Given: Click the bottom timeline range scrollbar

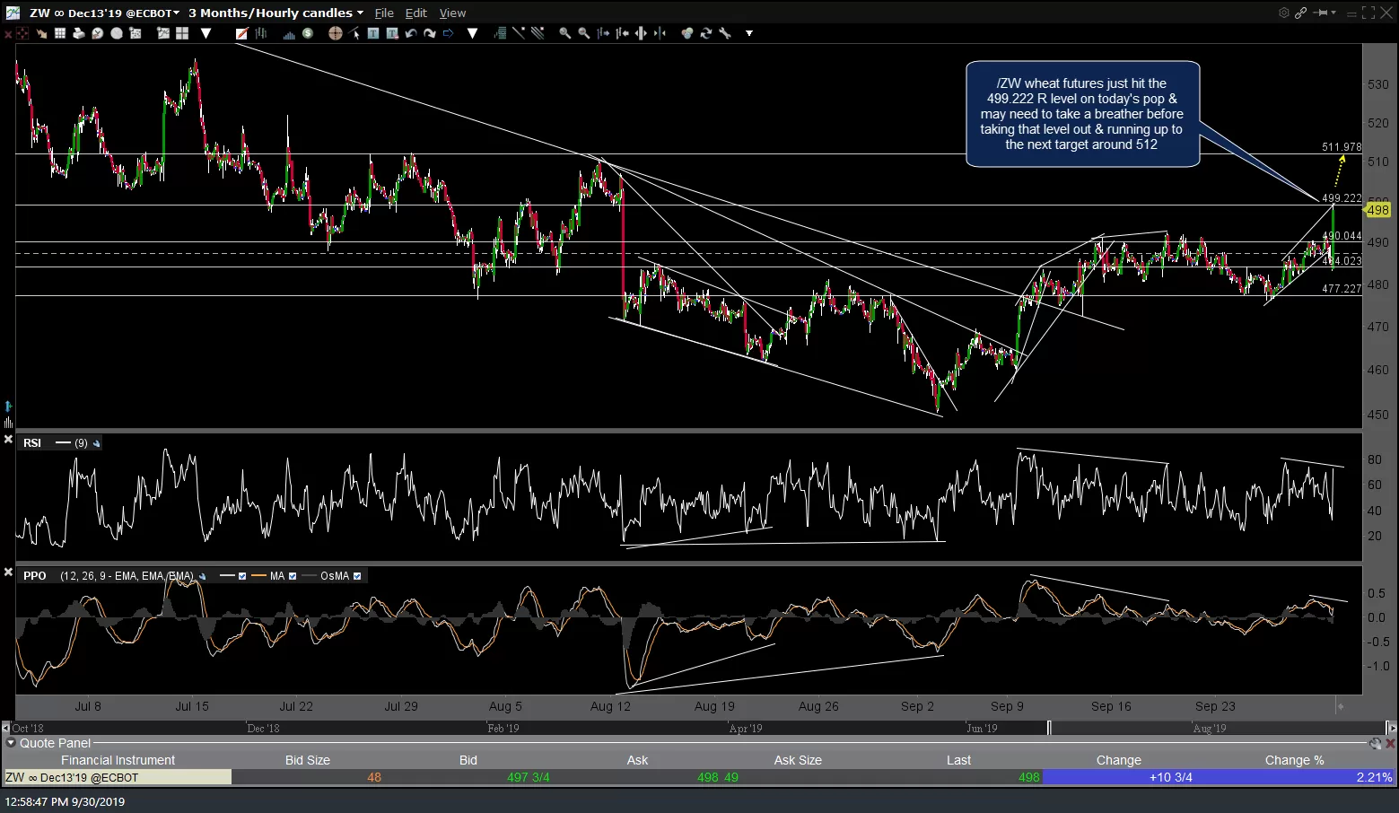Looking at the screenshot, I should tap(699, 728).
